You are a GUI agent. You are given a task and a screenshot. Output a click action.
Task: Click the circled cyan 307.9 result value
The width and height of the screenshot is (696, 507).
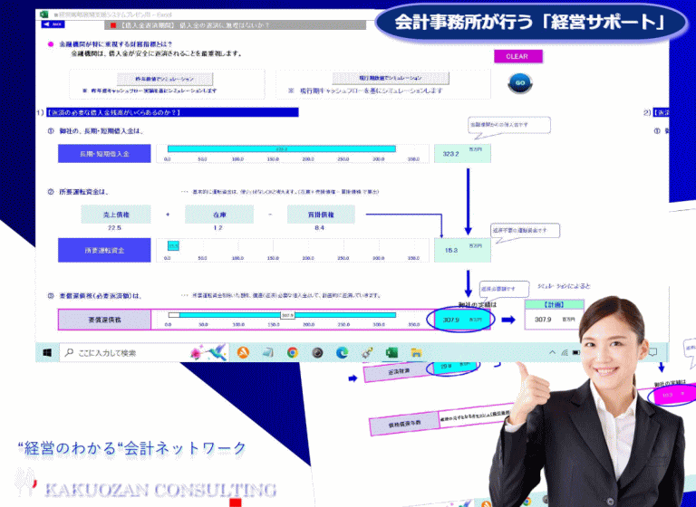460,320
